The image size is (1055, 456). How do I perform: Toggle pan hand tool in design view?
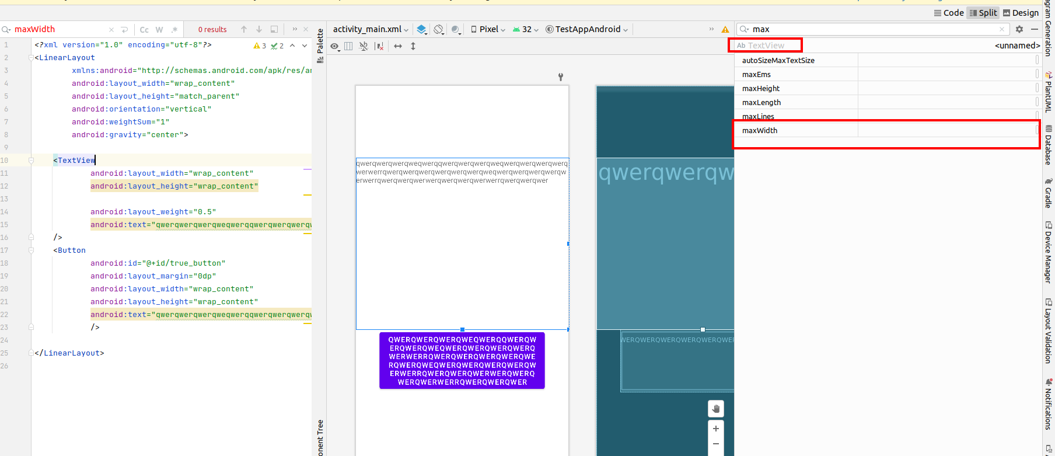point(716,409)
